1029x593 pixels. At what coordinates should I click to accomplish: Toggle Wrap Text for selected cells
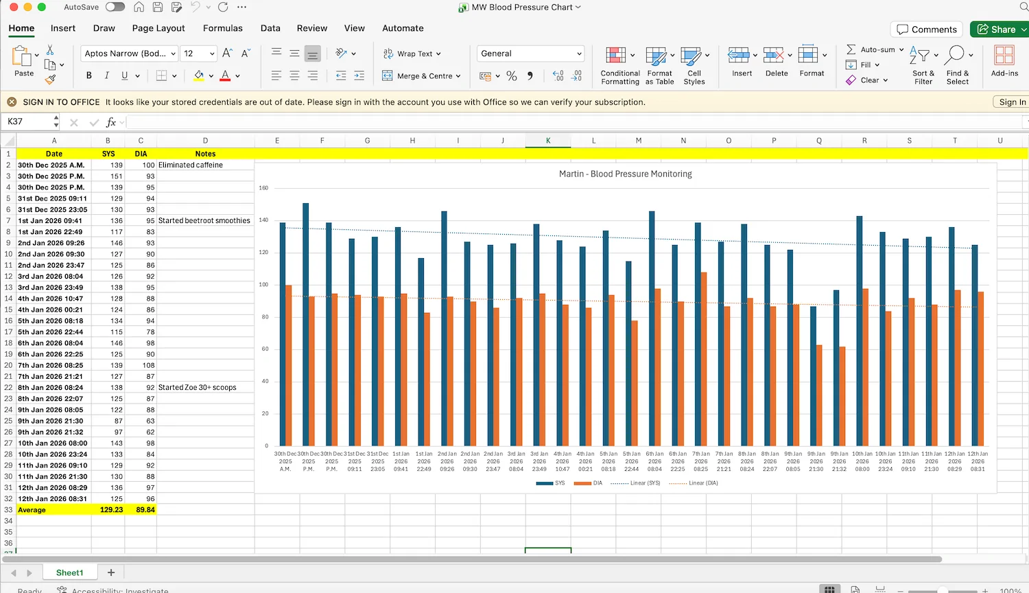(x=412, y=54)
